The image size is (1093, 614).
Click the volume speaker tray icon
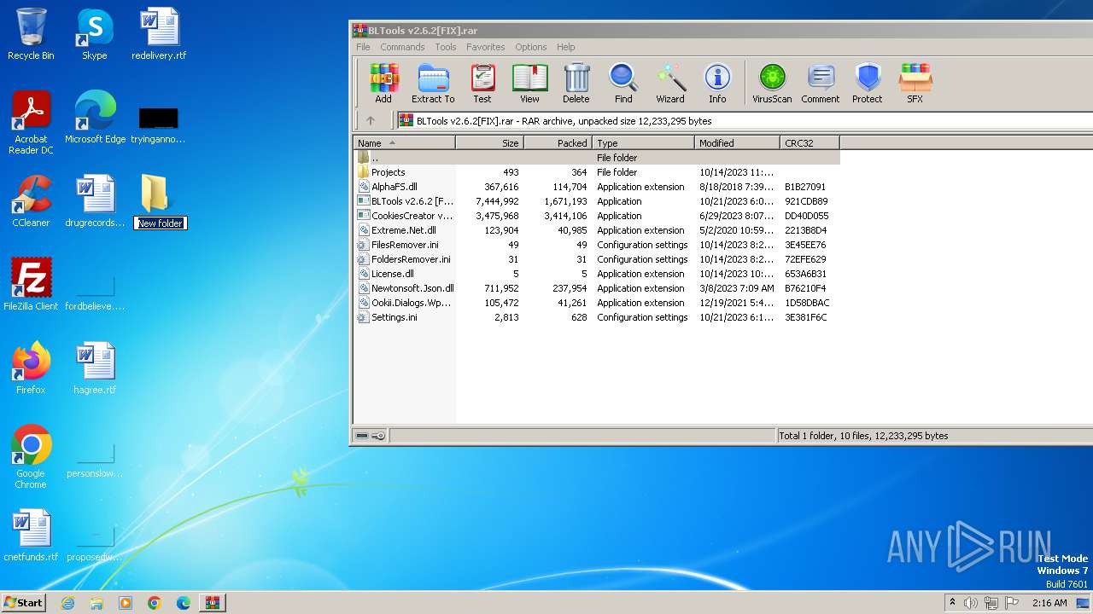click(971, 603)
